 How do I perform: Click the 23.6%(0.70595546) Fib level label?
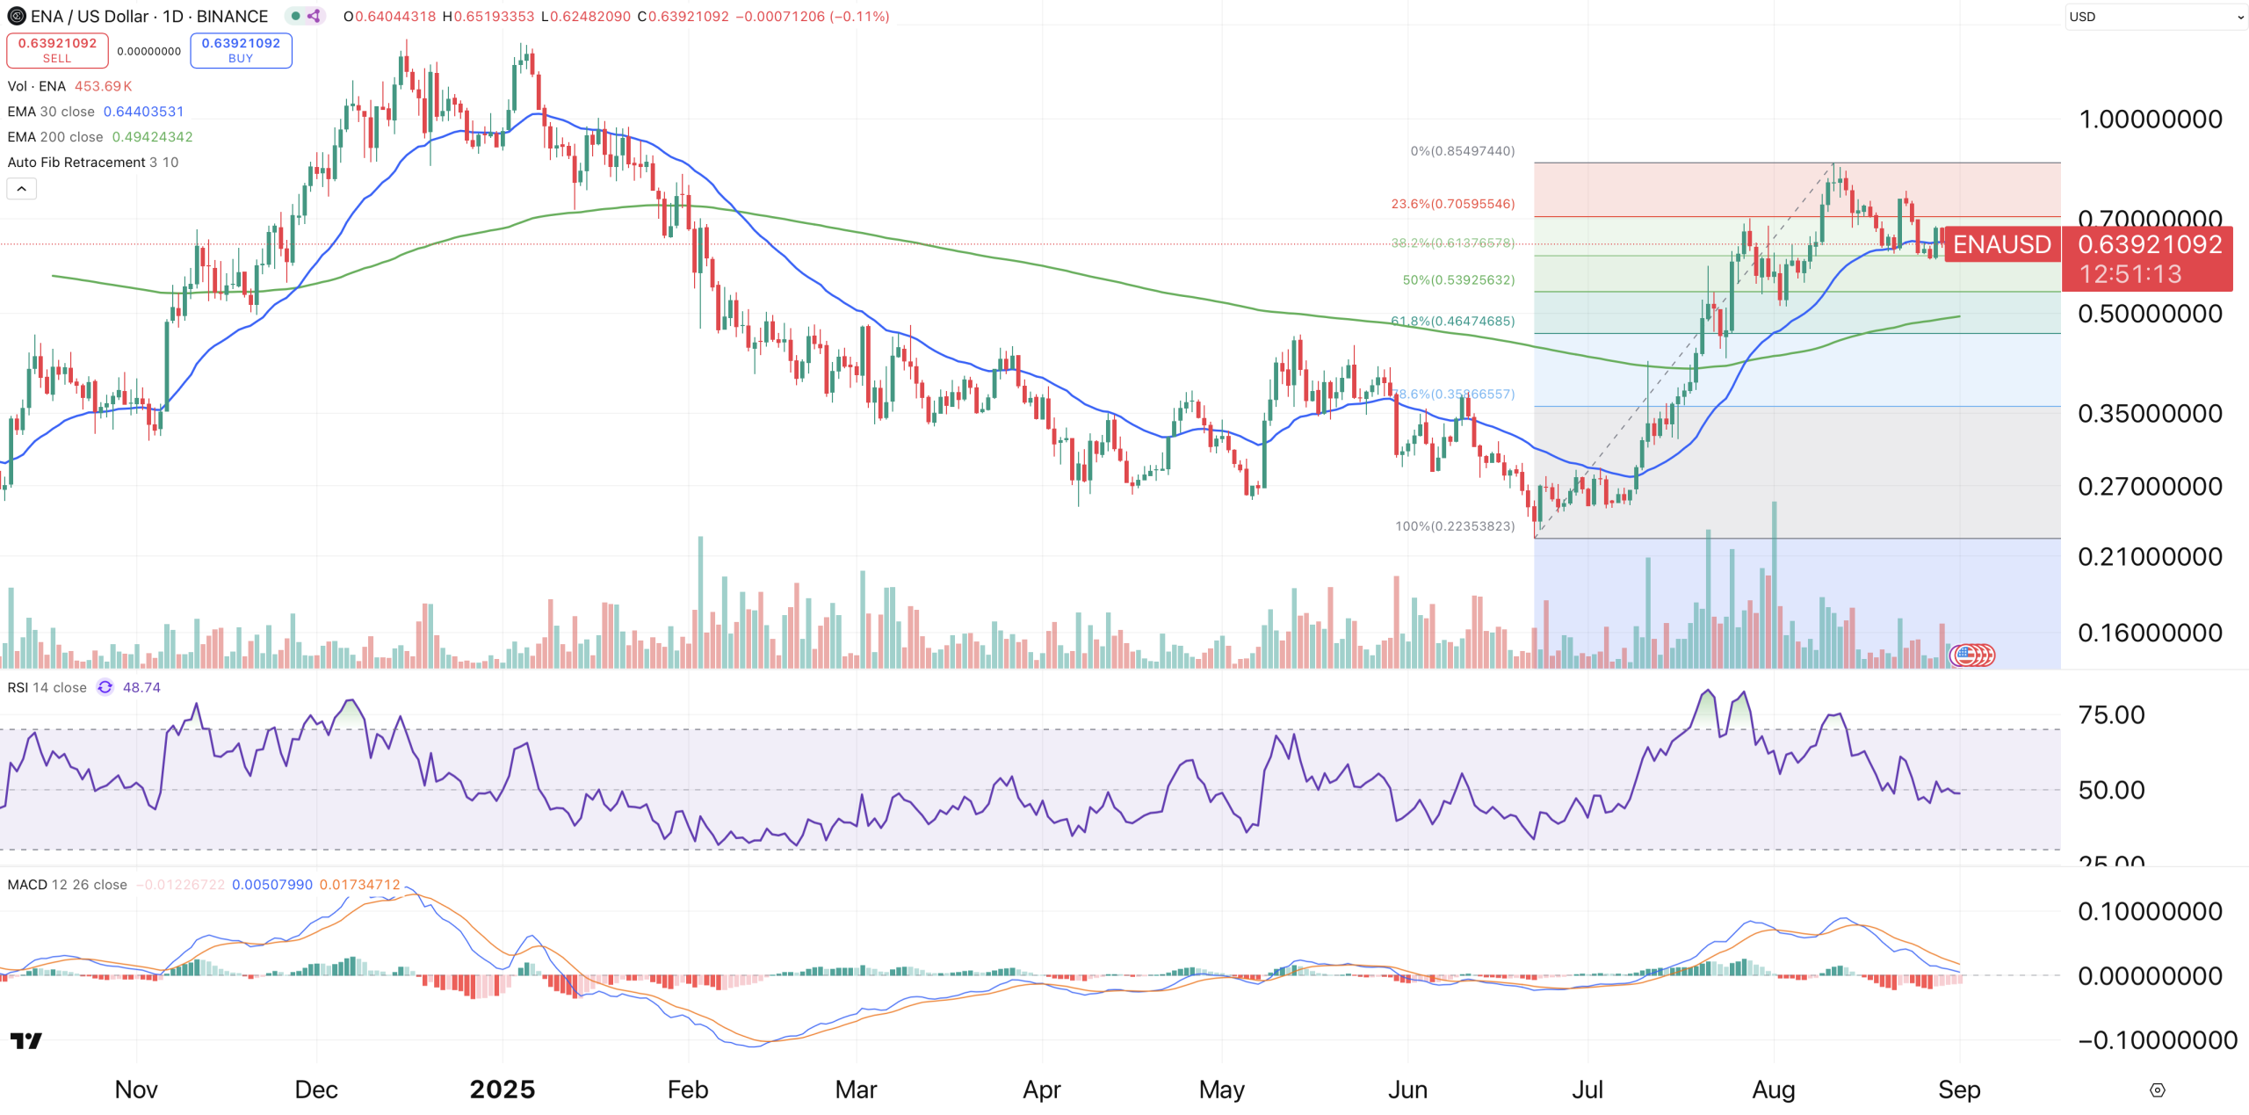[1453, 204]
